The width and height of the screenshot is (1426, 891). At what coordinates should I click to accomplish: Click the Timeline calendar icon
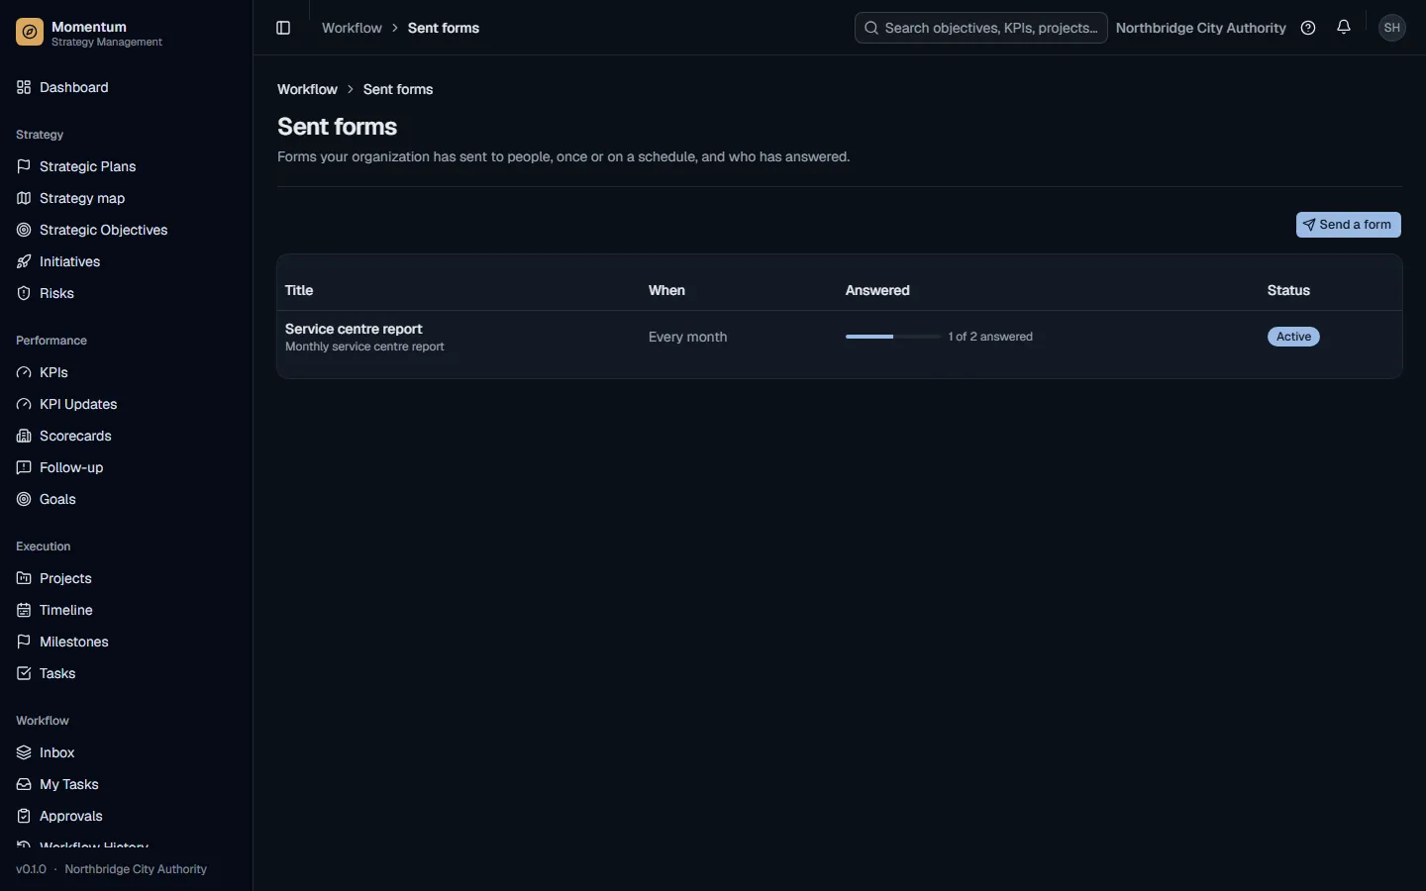tap(24, 610)
